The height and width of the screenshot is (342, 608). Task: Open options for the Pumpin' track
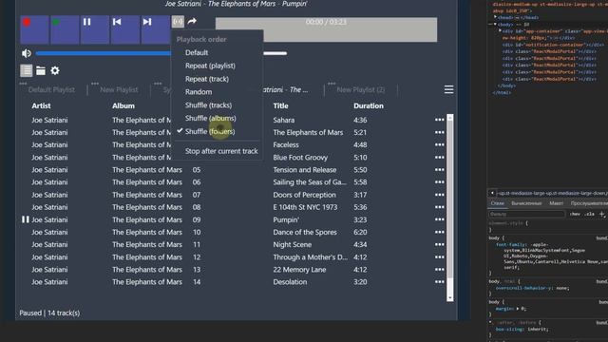(439, 219)
